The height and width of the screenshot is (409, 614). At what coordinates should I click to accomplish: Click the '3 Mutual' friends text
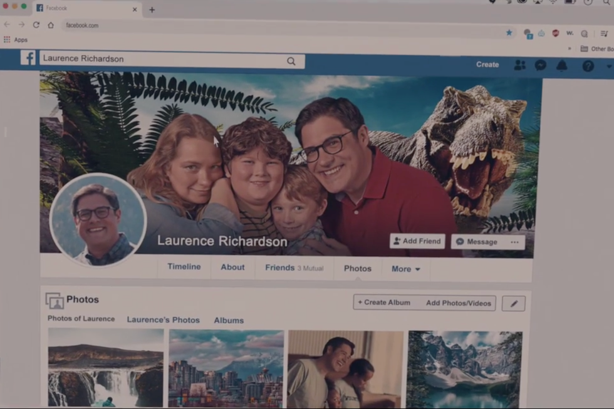311,269
